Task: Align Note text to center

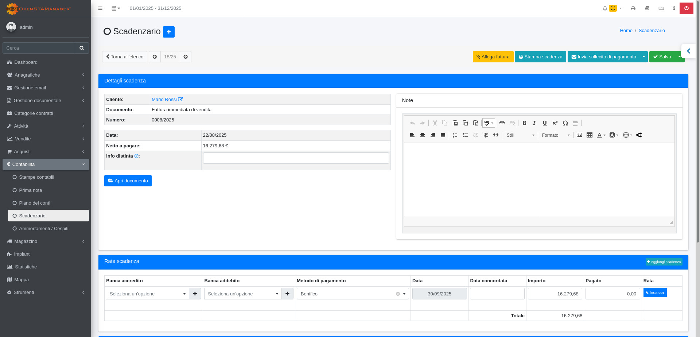Action: click(x=423, y=135)
